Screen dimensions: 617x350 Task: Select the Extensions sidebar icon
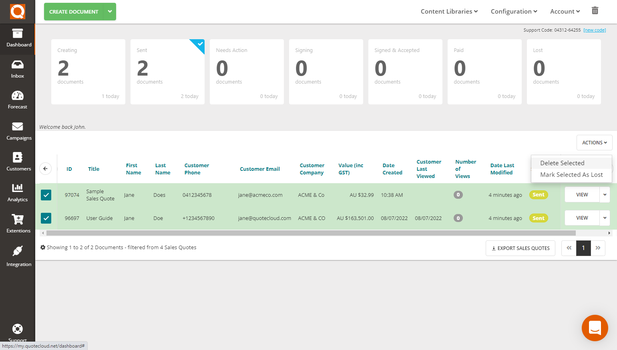17,224
